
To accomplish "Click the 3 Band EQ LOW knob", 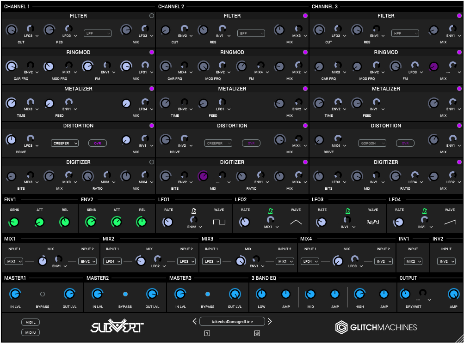I will pos(261,294).
